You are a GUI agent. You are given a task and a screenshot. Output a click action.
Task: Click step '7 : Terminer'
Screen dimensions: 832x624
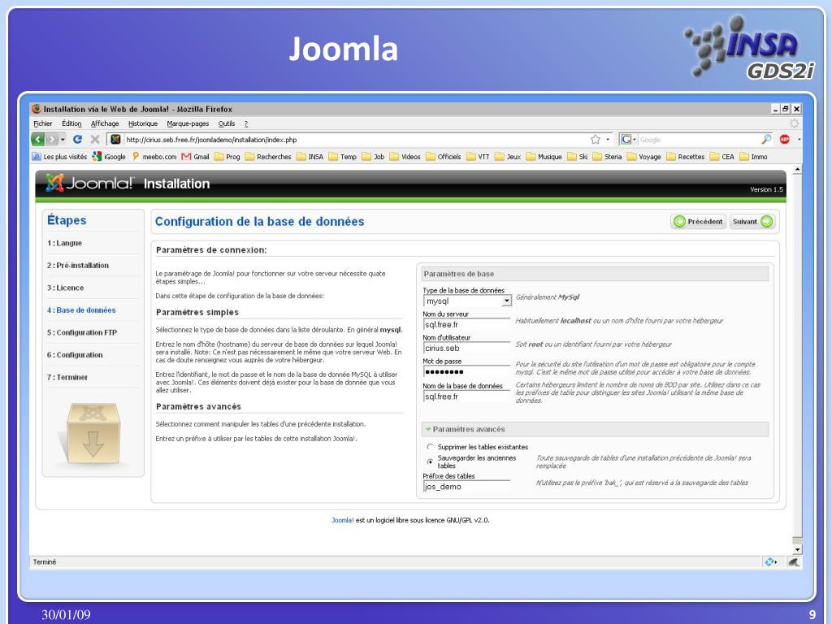(67, 377)
